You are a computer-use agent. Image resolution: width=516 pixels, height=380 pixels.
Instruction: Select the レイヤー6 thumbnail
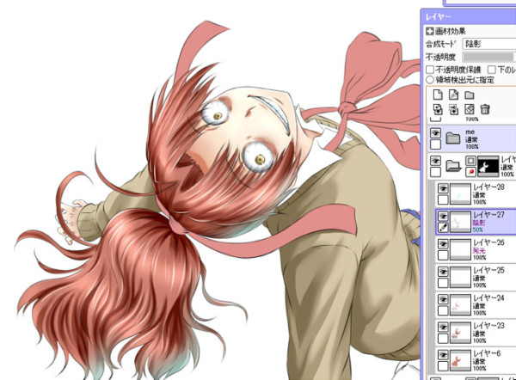(460, 360)
